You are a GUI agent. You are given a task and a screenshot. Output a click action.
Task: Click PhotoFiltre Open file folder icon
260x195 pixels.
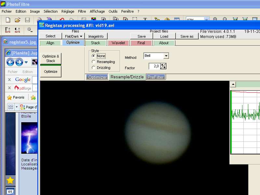18,20
